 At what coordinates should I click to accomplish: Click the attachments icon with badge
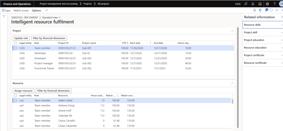(x=266, y=10)
